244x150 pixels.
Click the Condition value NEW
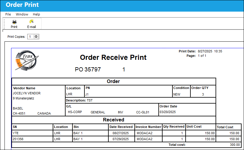pyautogui.click(x=177, y=94)
